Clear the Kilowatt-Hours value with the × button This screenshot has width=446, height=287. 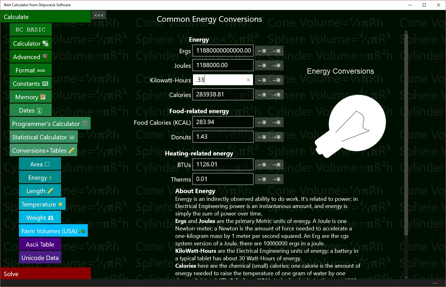click(248, 80)
